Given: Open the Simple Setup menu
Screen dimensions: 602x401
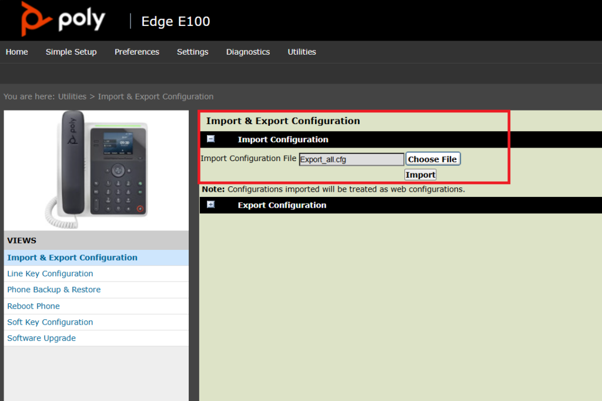Looking at the screenshot, I should coord(71,52).
